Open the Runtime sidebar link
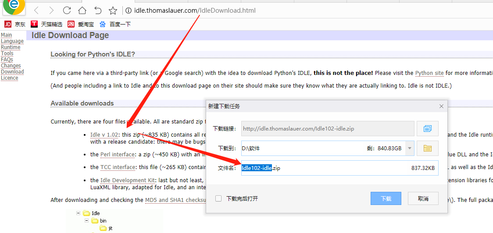This screenshot has height=233, width=493. (x=11, y=47)
